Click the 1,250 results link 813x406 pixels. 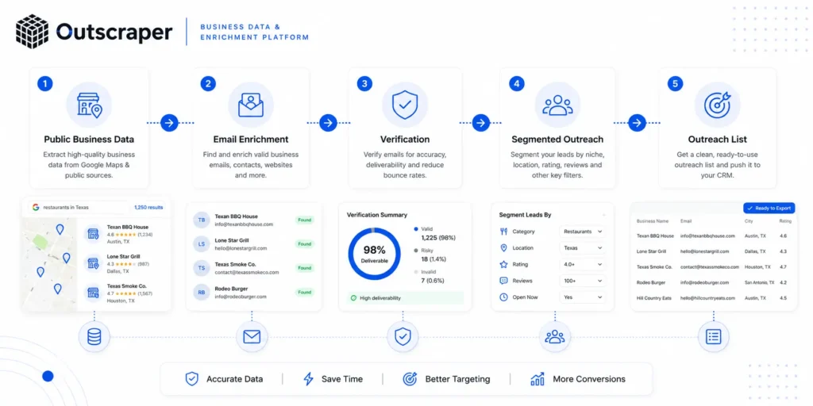148,207
